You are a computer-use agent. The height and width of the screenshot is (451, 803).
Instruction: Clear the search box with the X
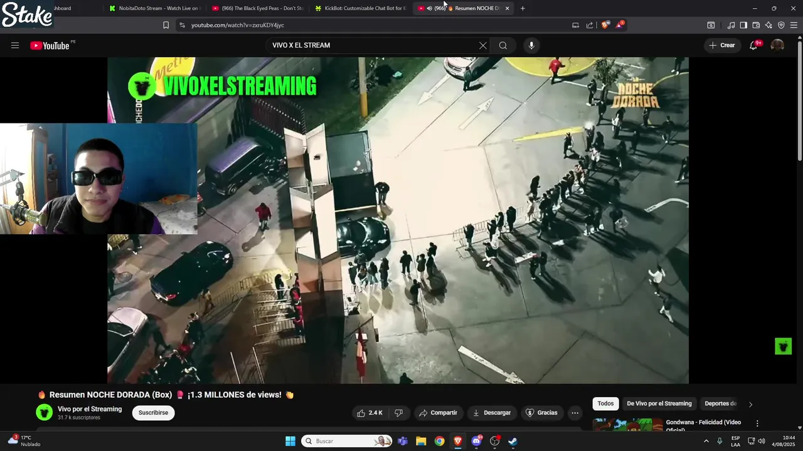coord(483,45)
